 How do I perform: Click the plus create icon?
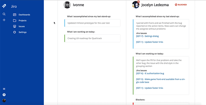pos(4,20)
